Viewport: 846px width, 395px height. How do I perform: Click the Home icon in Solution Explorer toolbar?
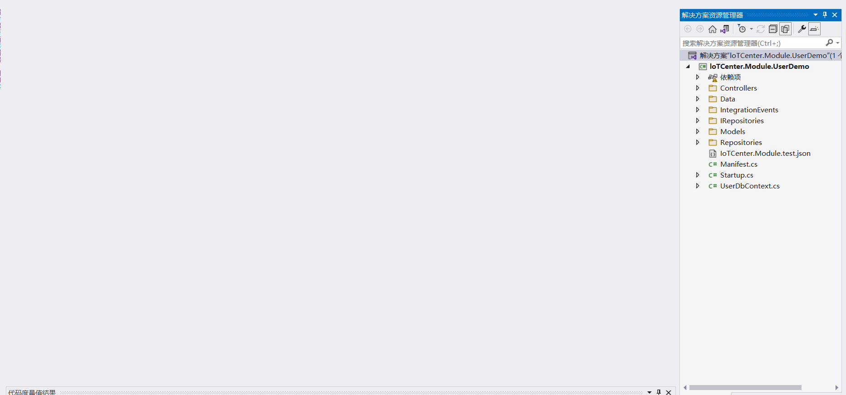(713, 29)
